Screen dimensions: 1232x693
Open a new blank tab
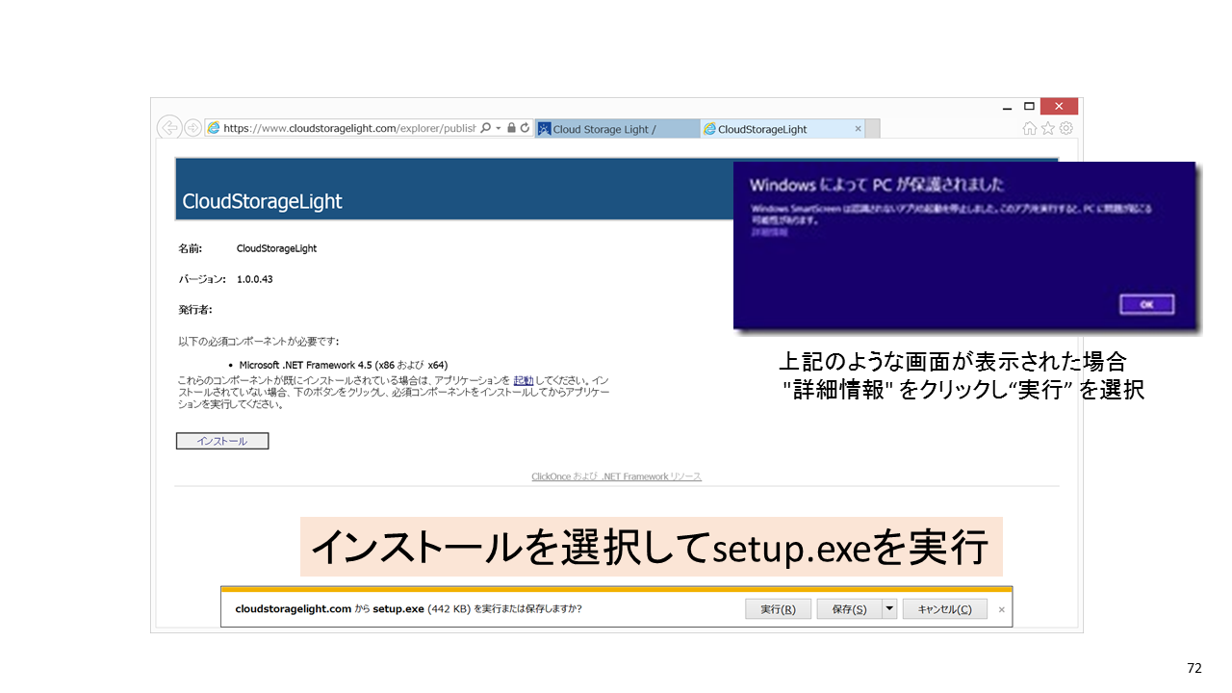[x=872, y=129]
